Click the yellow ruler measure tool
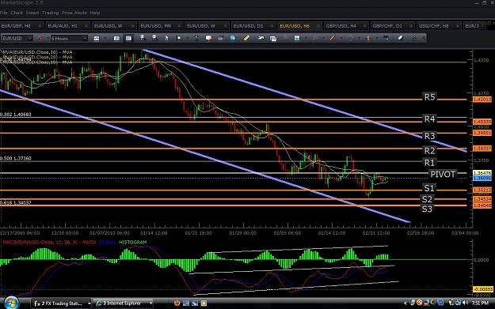 tap(246, 38)
